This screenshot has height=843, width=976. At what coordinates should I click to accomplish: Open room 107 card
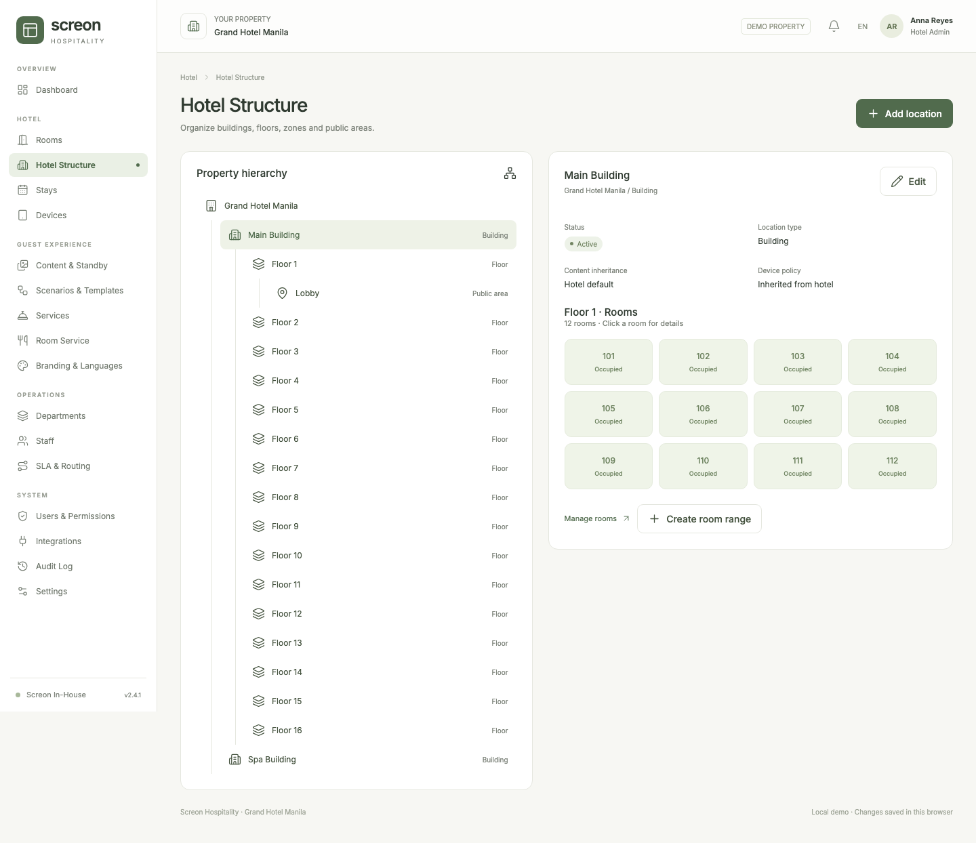[798, 414]
